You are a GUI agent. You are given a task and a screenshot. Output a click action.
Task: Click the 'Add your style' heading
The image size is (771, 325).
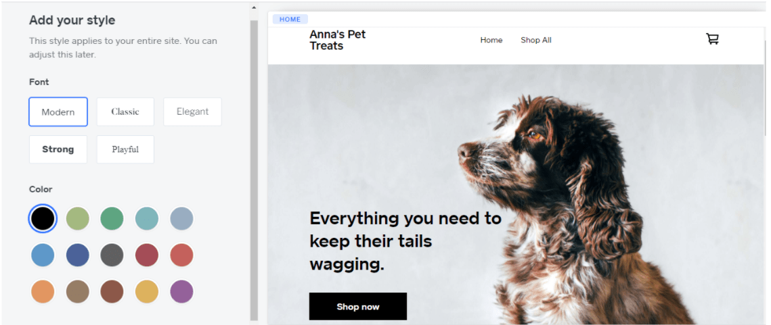72,21
